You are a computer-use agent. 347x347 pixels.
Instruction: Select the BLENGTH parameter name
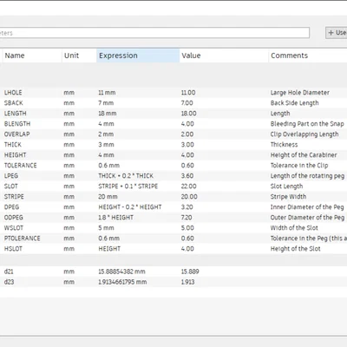pos(17,124)
